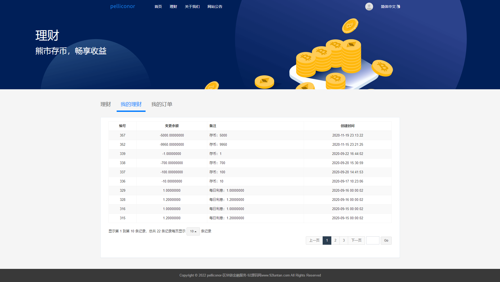Switch to the 理财 tab
500x282 pixels.
click(106, 104)
